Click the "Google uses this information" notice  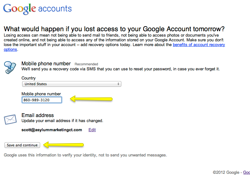tap(85, 155)
